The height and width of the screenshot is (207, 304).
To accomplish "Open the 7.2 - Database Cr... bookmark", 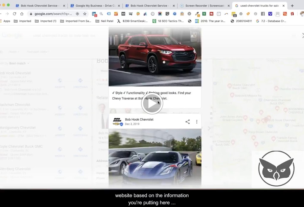I will [x=271, y=21].
